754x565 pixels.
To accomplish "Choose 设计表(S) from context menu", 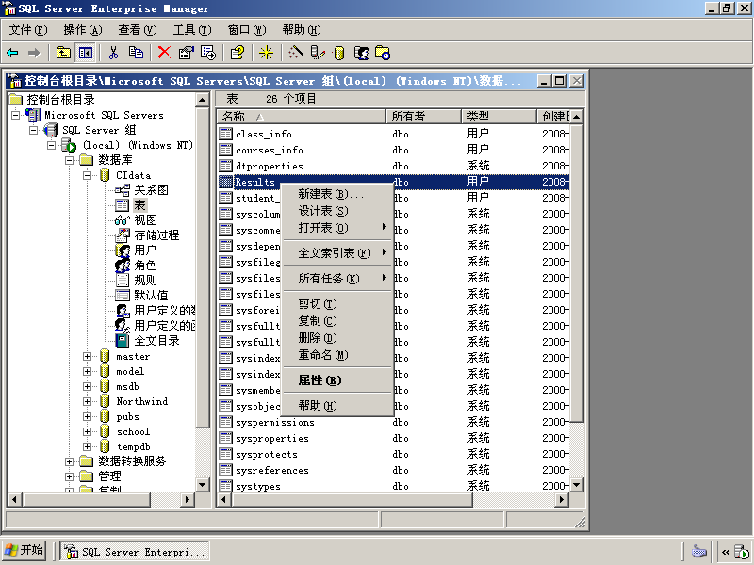I will tap(337, 211).
